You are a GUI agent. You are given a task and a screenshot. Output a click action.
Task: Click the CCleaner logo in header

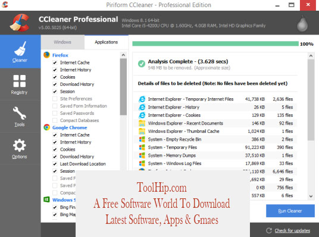(20, 23)
